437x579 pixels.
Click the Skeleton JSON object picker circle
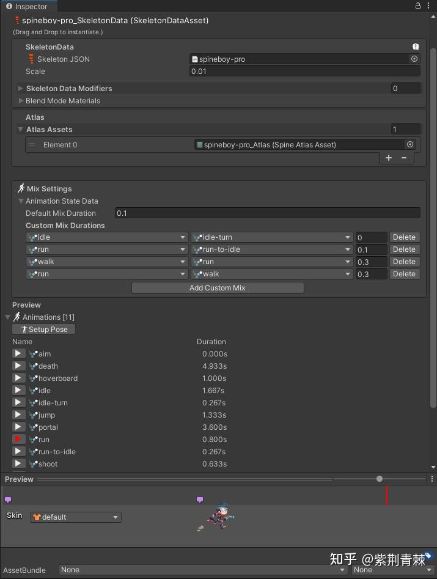pyautogui.click(x=414, y=59)
